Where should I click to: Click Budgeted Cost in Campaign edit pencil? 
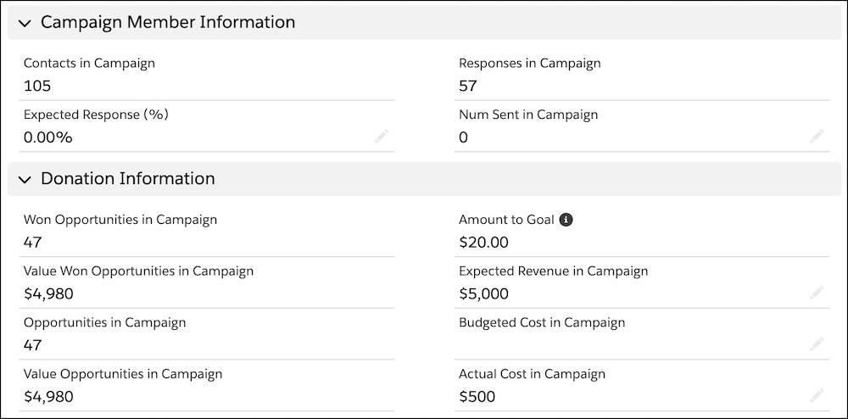pos(817,344)
